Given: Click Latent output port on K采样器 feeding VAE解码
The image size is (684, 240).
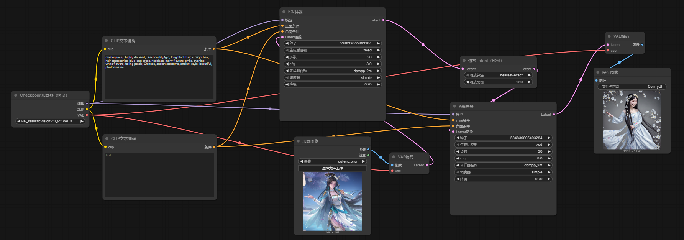Looking at the screenshot, I should (554, 115).
